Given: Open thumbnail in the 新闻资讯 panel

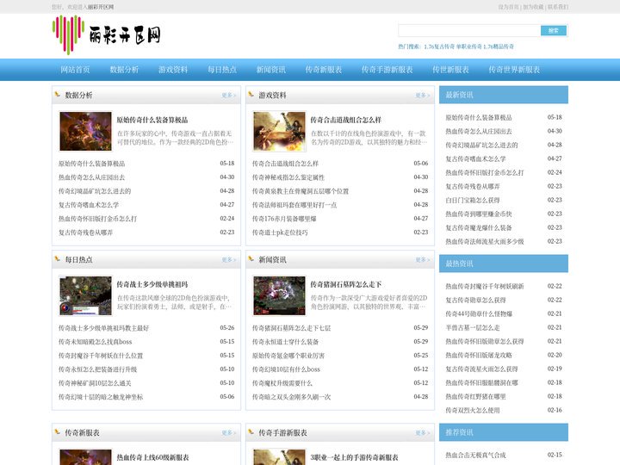Looking at the screenshot, I should click(x=279, y=295).
